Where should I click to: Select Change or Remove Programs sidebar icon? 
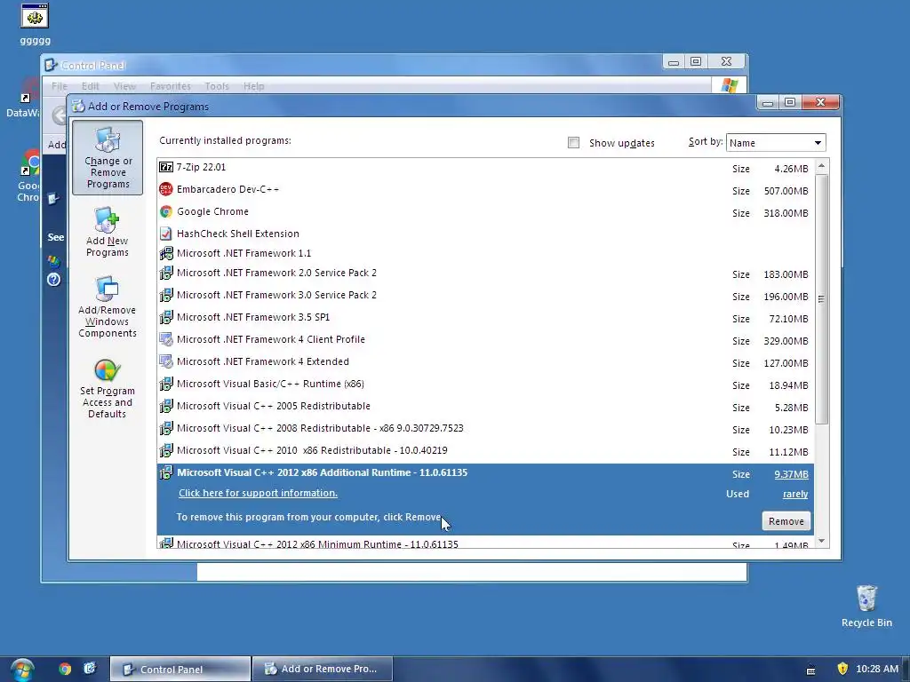[x=108, y=158]
